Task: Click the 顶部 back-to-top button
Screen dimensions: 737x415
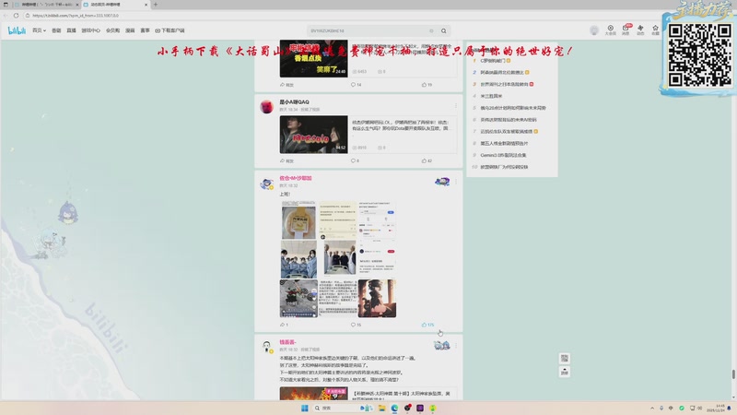Action: pyautogui.click(x=565, y=373)
